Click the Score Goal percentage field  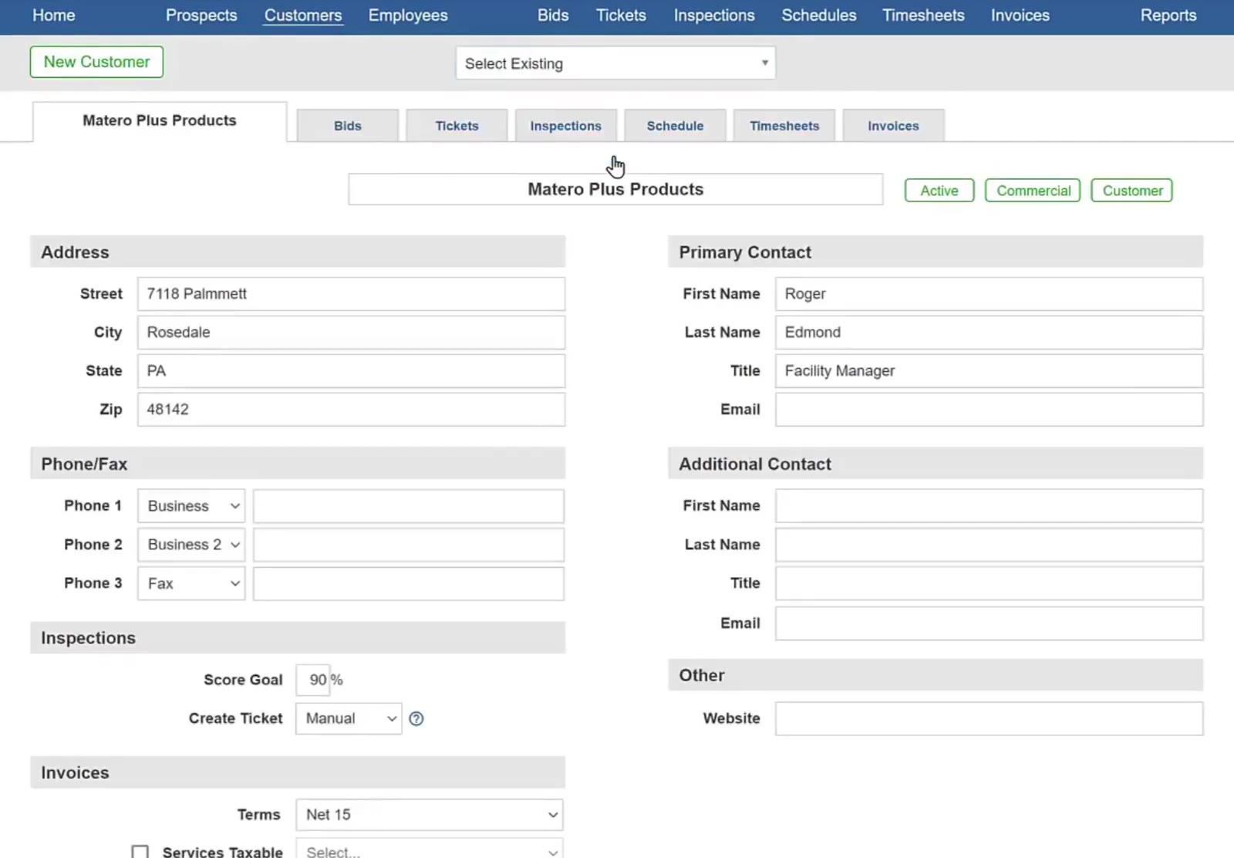(x=314, y=680)
